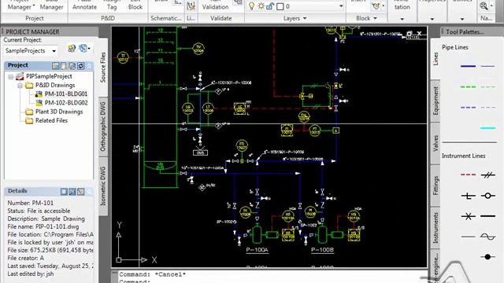The height and width of the screenshot is (283, 504).
Task: Click the third icon in the Project header
Action: [x=72, y=66]
